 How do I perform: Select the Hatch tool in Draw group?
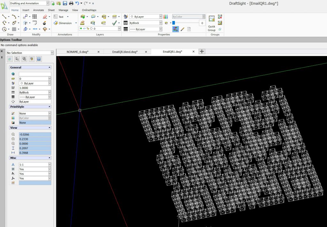(14, 29)
